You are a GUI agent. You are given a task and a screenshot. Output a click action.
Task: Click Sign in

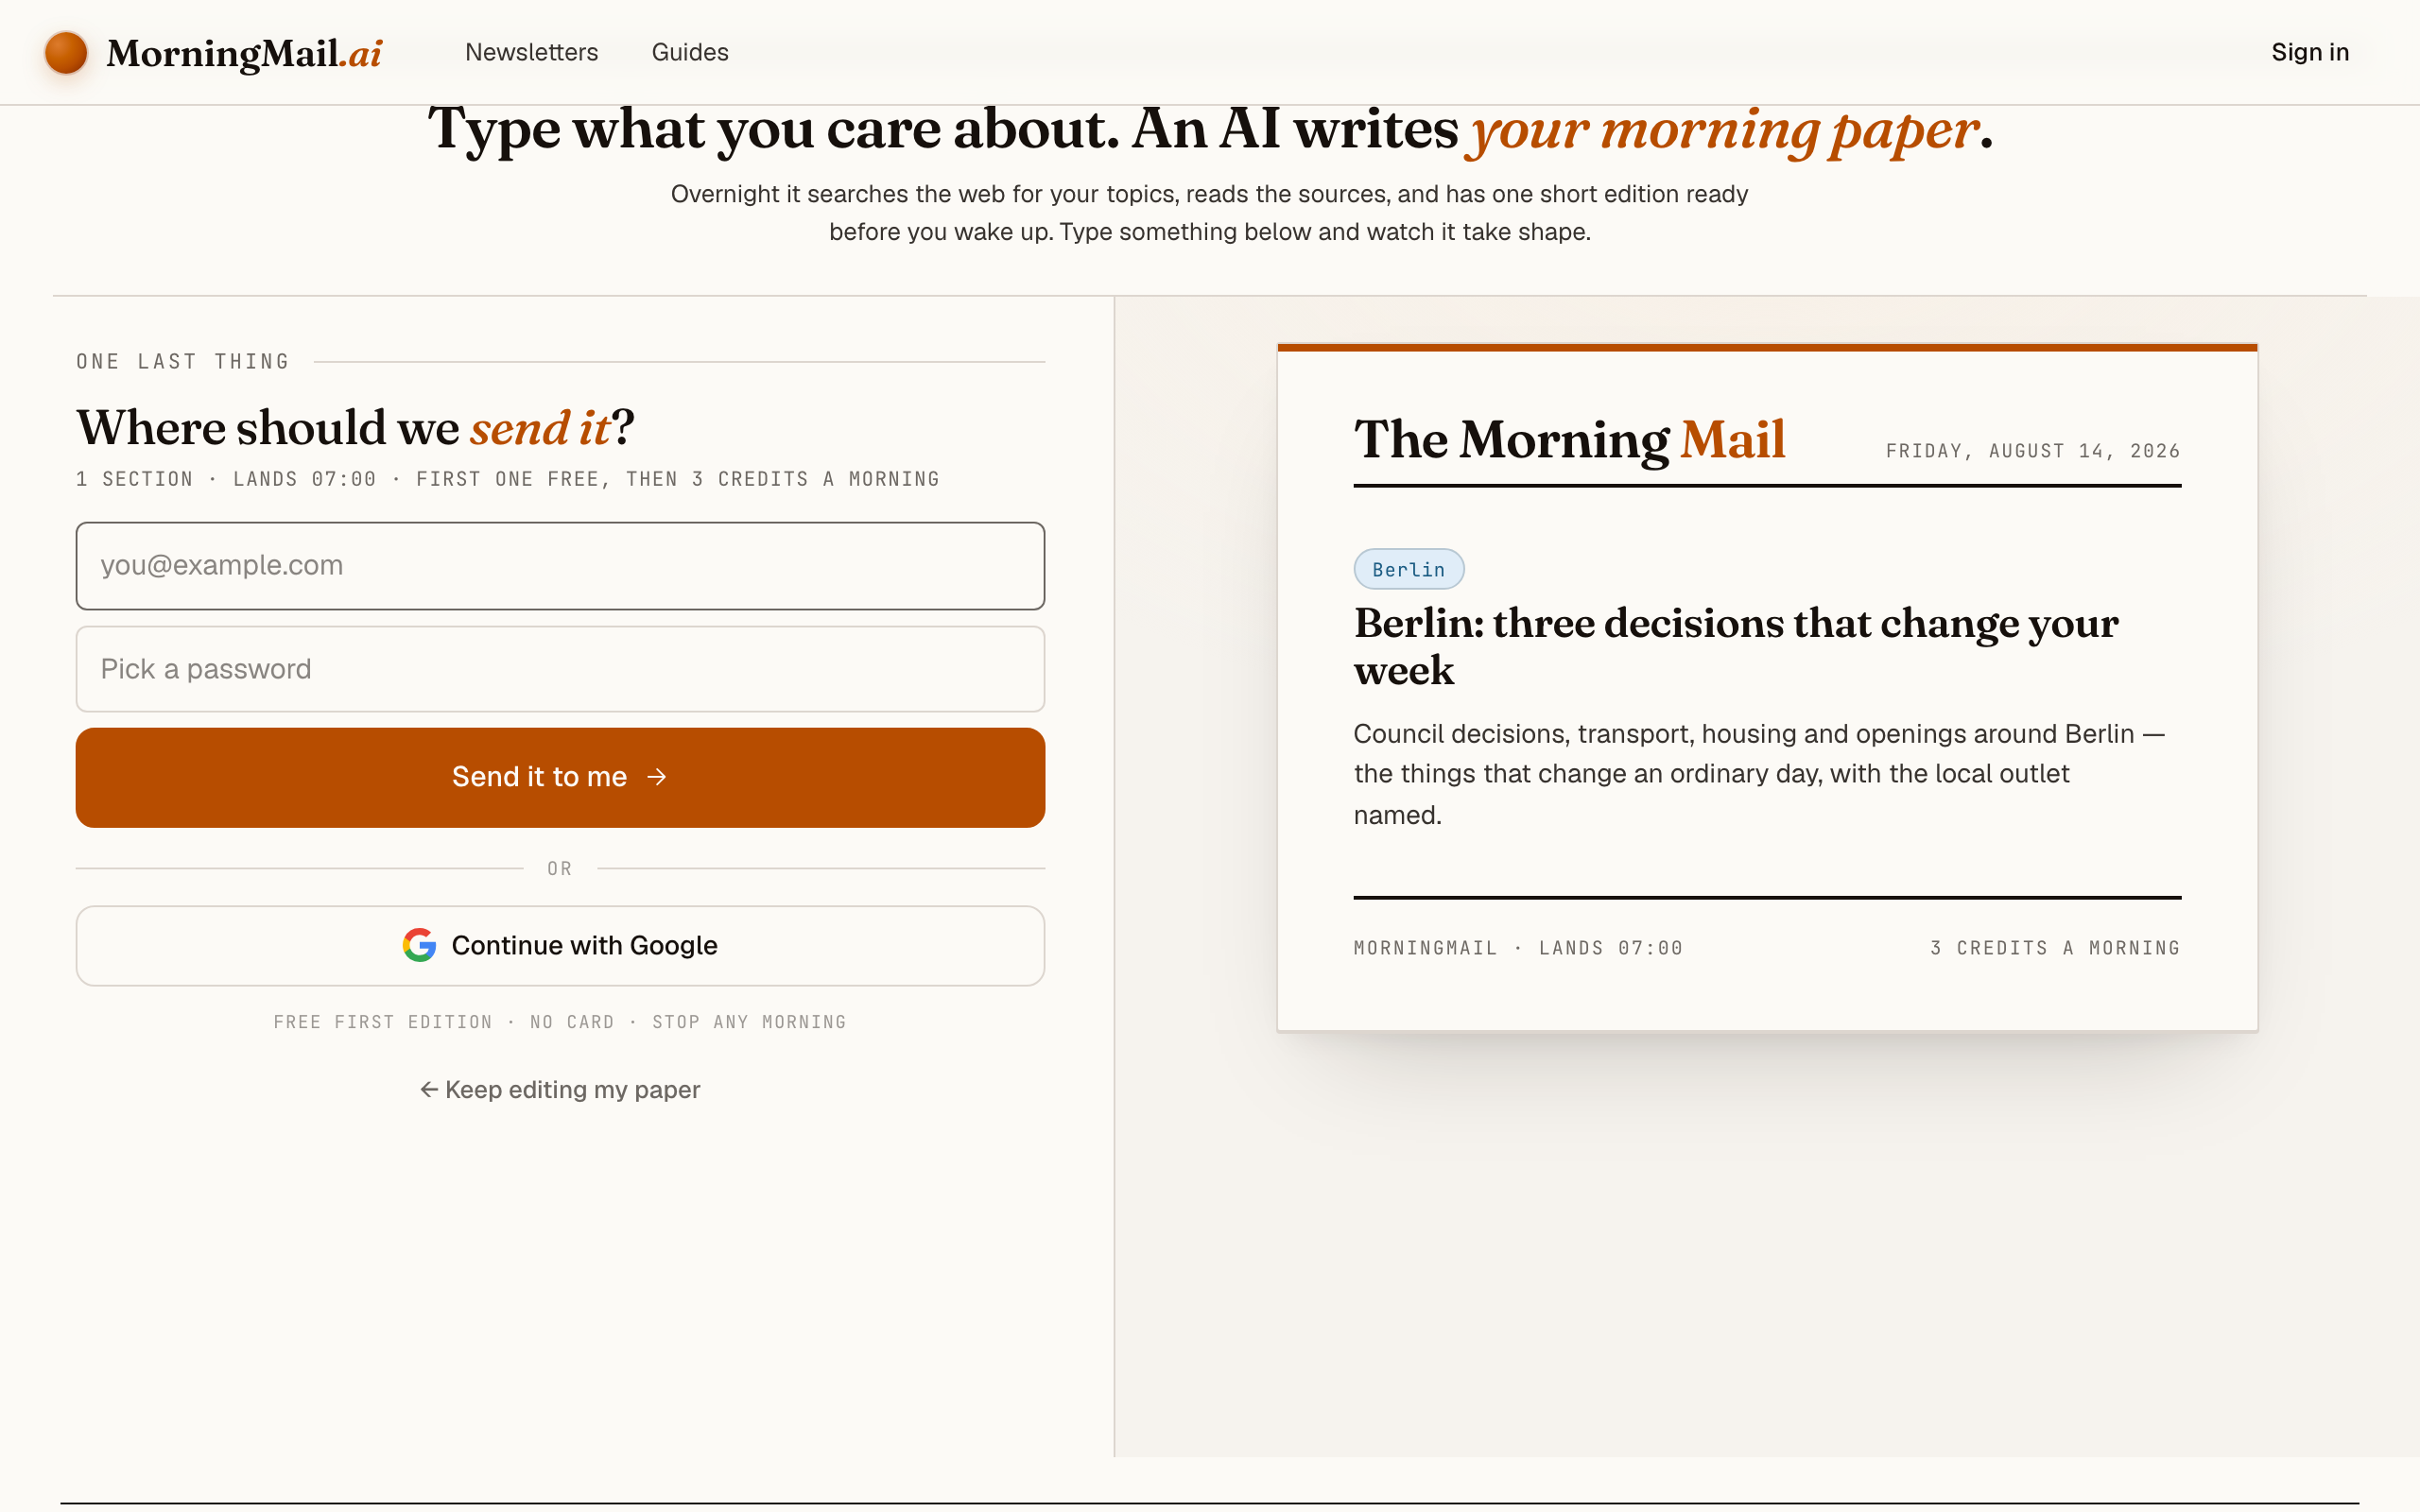(x=2310, y=52)
